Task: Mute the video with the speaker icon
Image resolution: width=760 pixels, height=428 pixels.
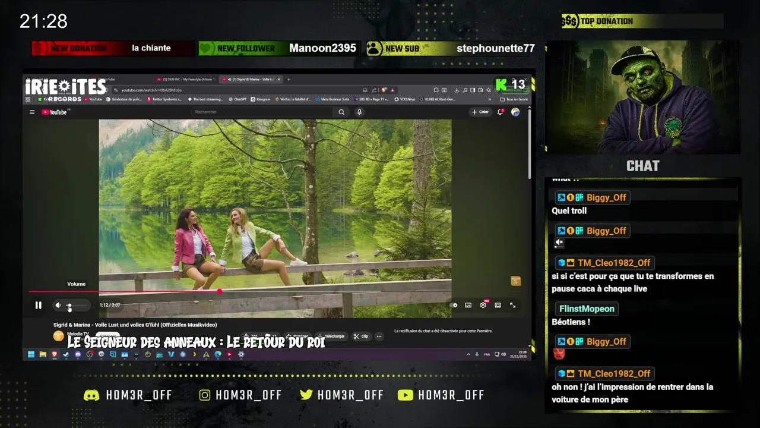Action: (58, 305)
